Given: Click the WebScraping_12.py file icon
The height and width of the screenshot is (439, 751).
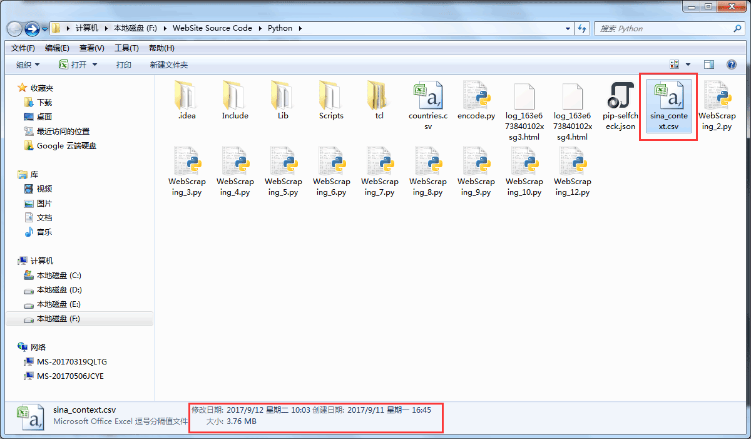Looking at the screenshot, I should pos(573,161).
